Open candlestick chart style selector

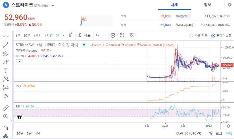[71, 35]
